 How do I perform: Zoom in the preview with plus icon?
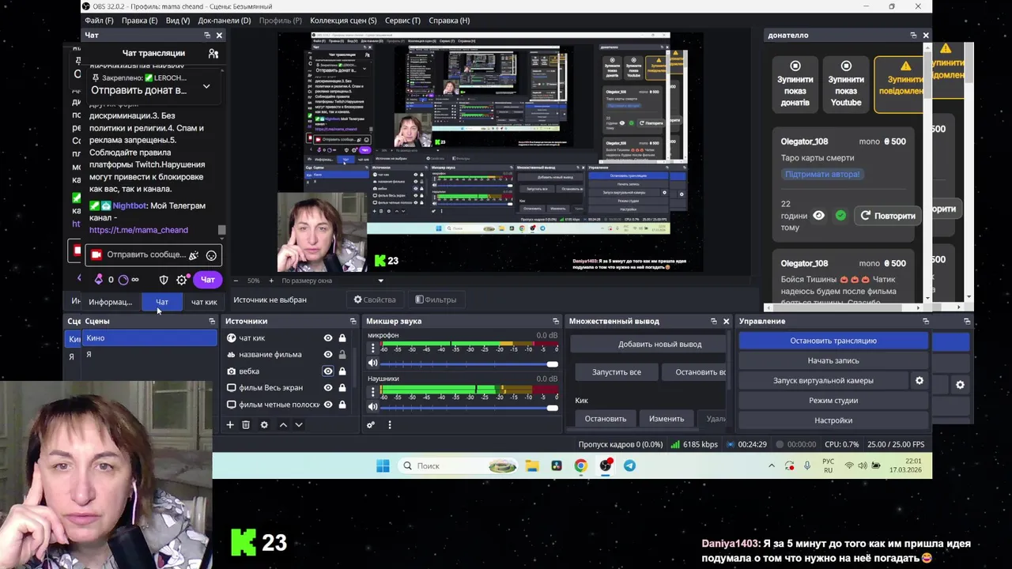tap(271, 281)
